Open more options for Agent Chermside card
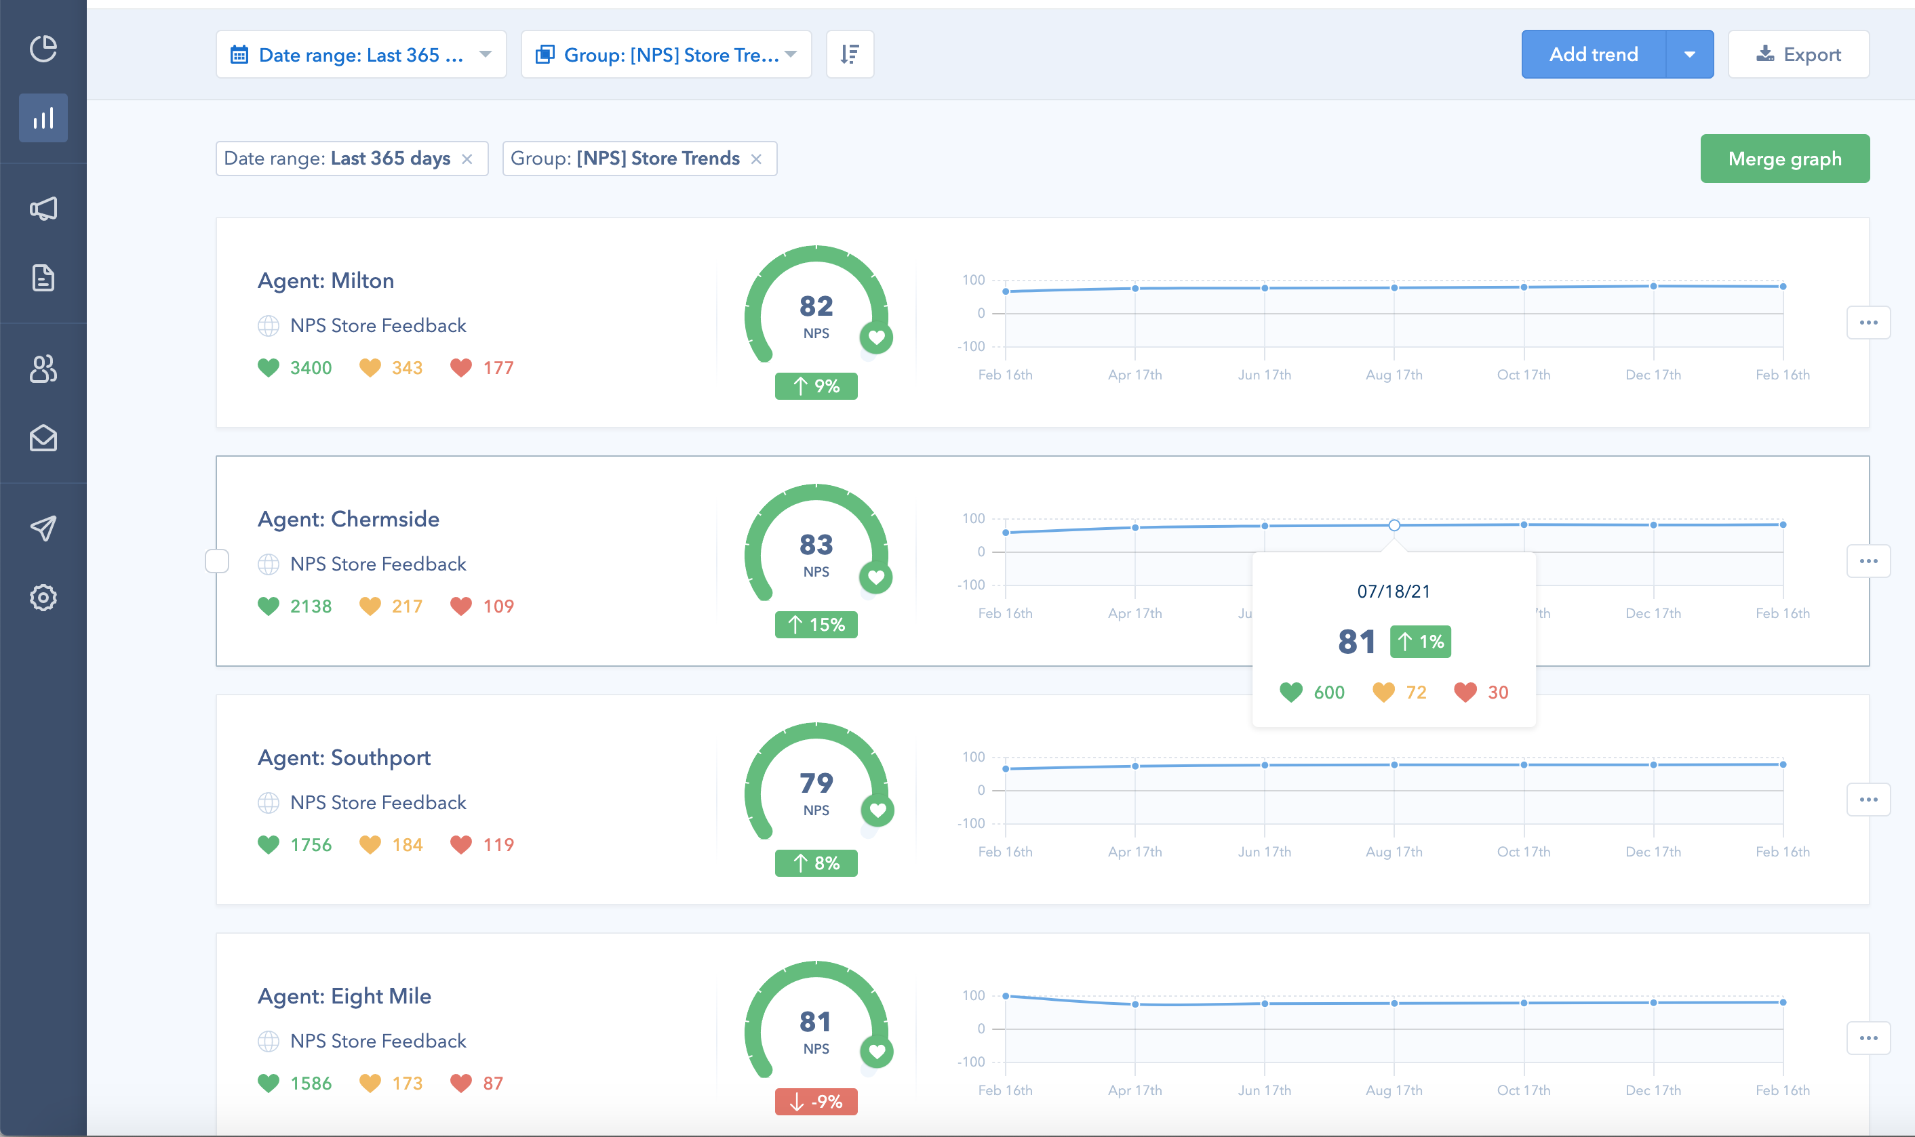This screenshot has height=1137, width=1915. [x=1868, y=561]
